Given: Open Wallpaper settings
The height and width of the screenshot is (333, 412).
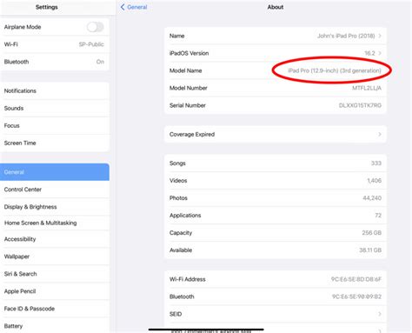Looking at the screenshot, I should 55,256.
